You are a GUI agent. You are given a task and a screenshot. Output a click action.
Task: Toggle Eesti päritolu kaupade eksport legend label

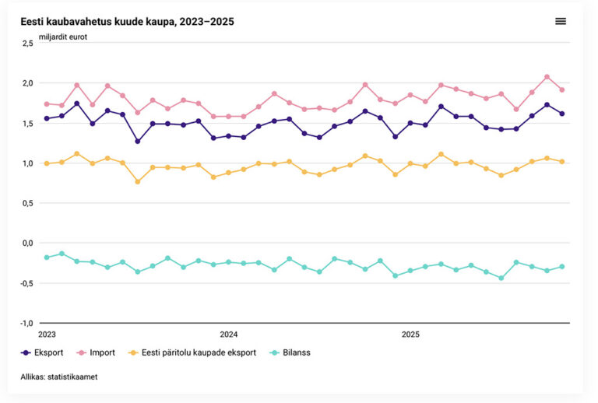coord(199,352)
